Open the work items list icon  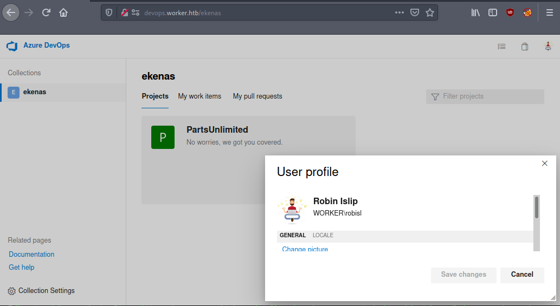pos(501,47)
